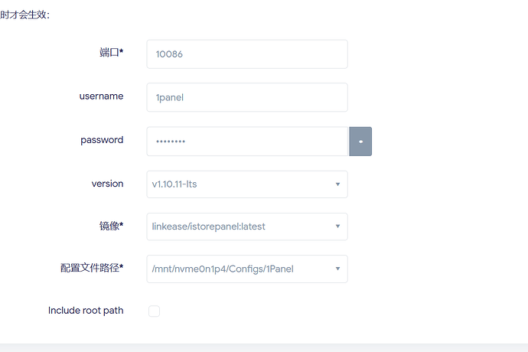Tick the Include root path checkbox
Viewport: 528px width, 352px height.
click(154, 311)
